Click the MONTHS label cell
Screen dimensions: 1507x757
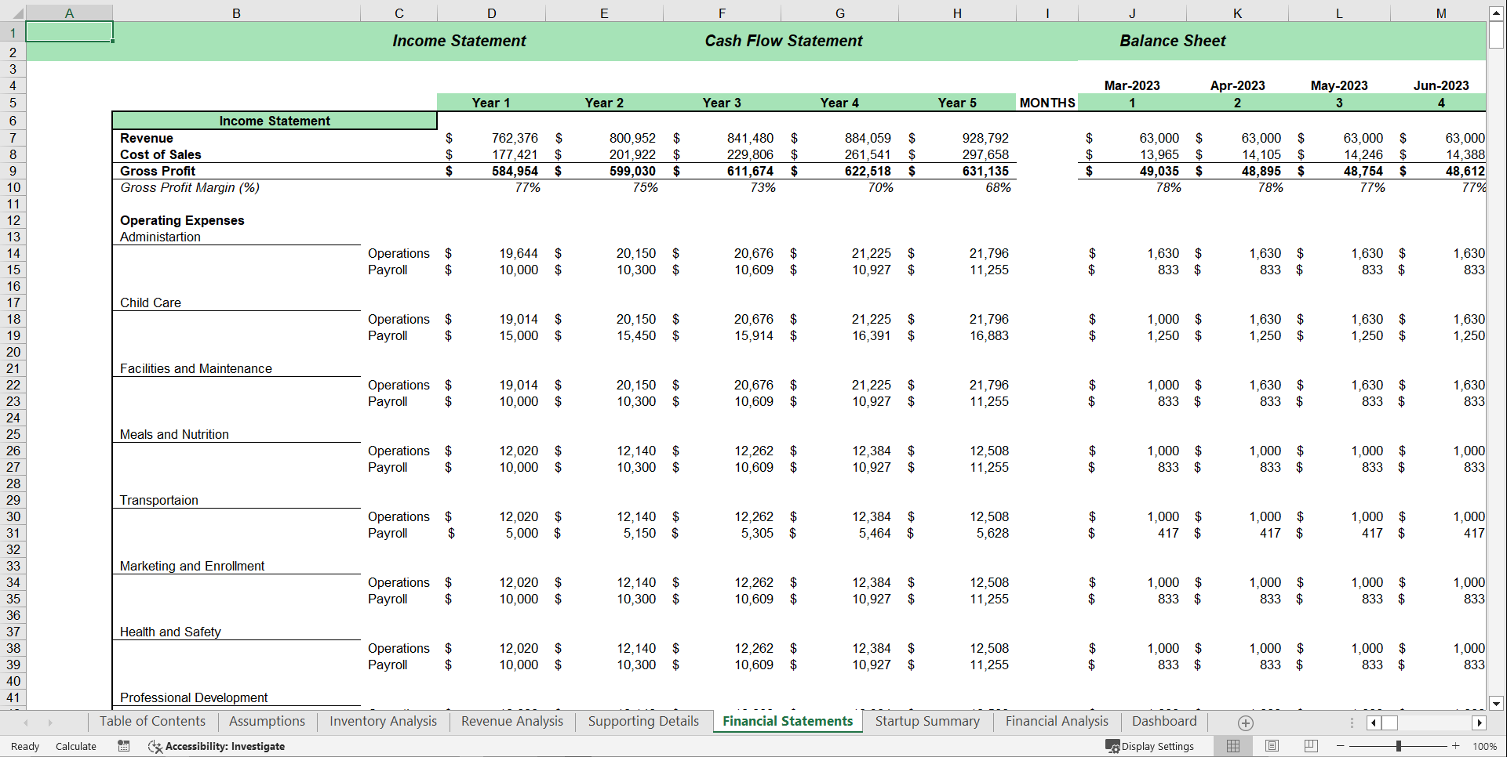pos(1047,103)
